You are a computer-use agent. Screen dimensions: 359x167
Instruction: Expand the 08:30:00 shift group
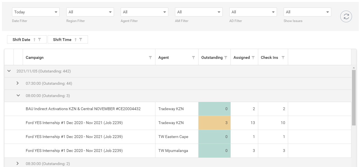click(x=18, y=164)
